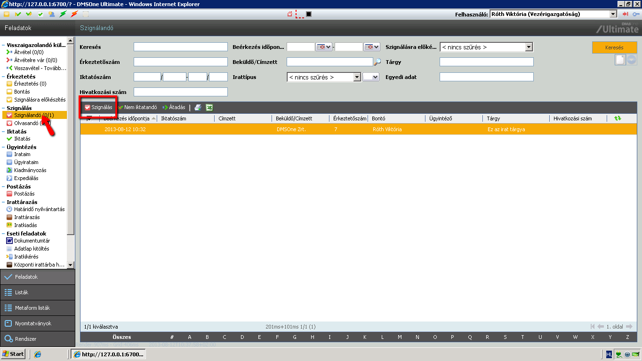This screenshot has height=361, width=642.
Task: Switch to the Rendszer panel
Action: tap(38, 339)
